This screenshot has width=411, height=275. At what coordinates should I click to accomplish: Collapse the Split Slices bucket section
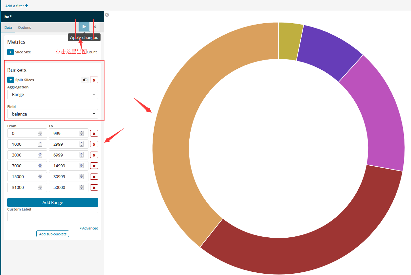[x=10, y=80]
